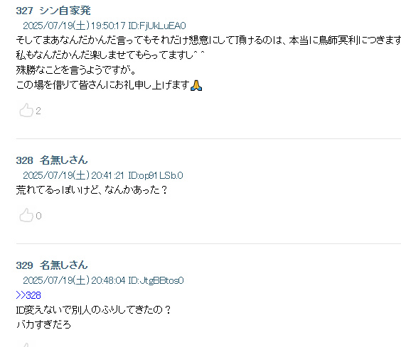Click 名無しさん name on post 328
This screenshot has width=401, height=347.
coord(64,160)
